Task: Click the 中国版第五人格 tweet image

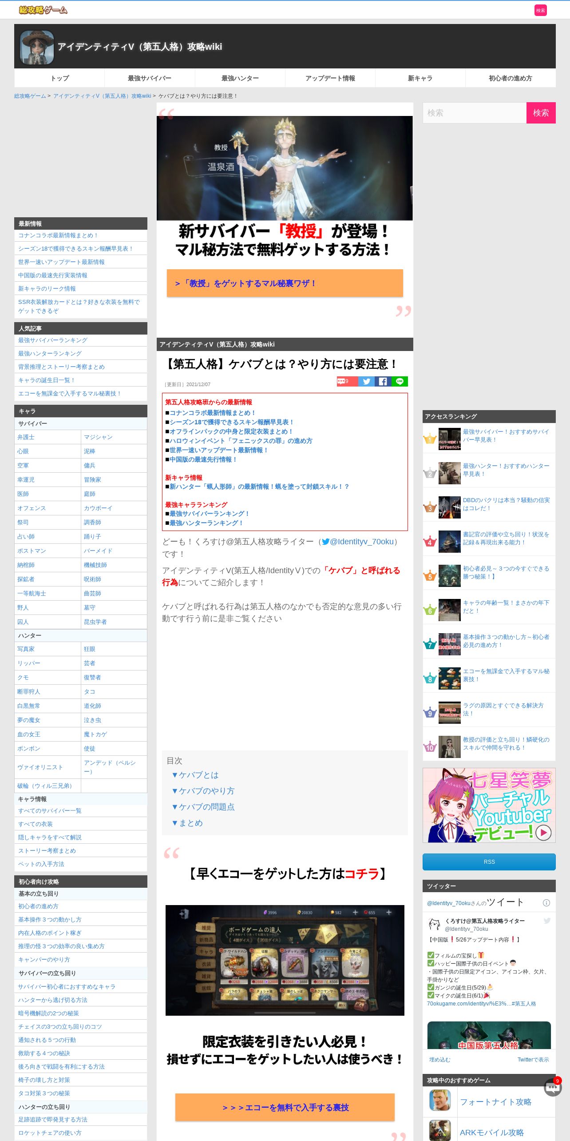Action: [x=489, y=1035]
